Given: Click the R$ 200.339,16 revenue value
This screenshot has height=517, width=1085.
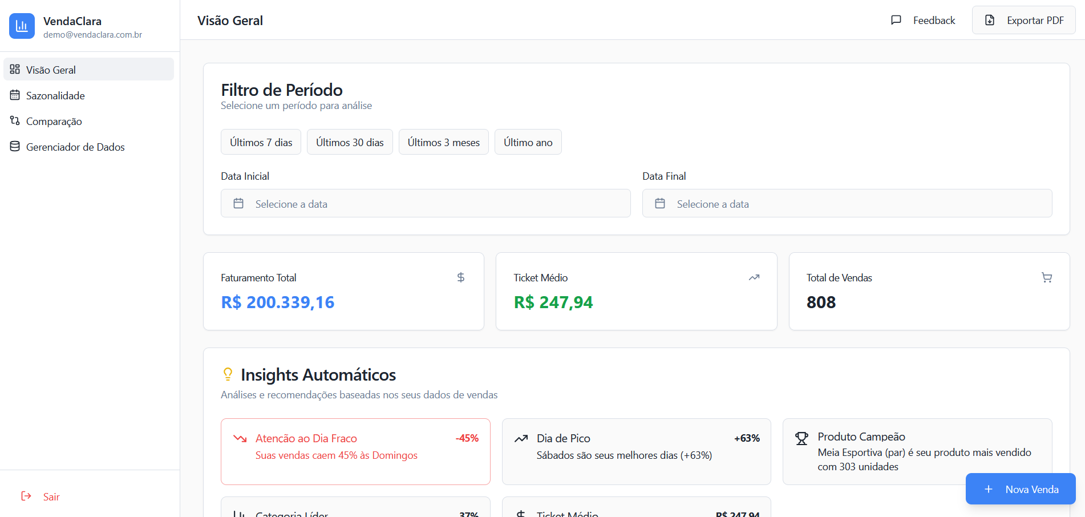Looking at the screenshot, I should (278, 302).
